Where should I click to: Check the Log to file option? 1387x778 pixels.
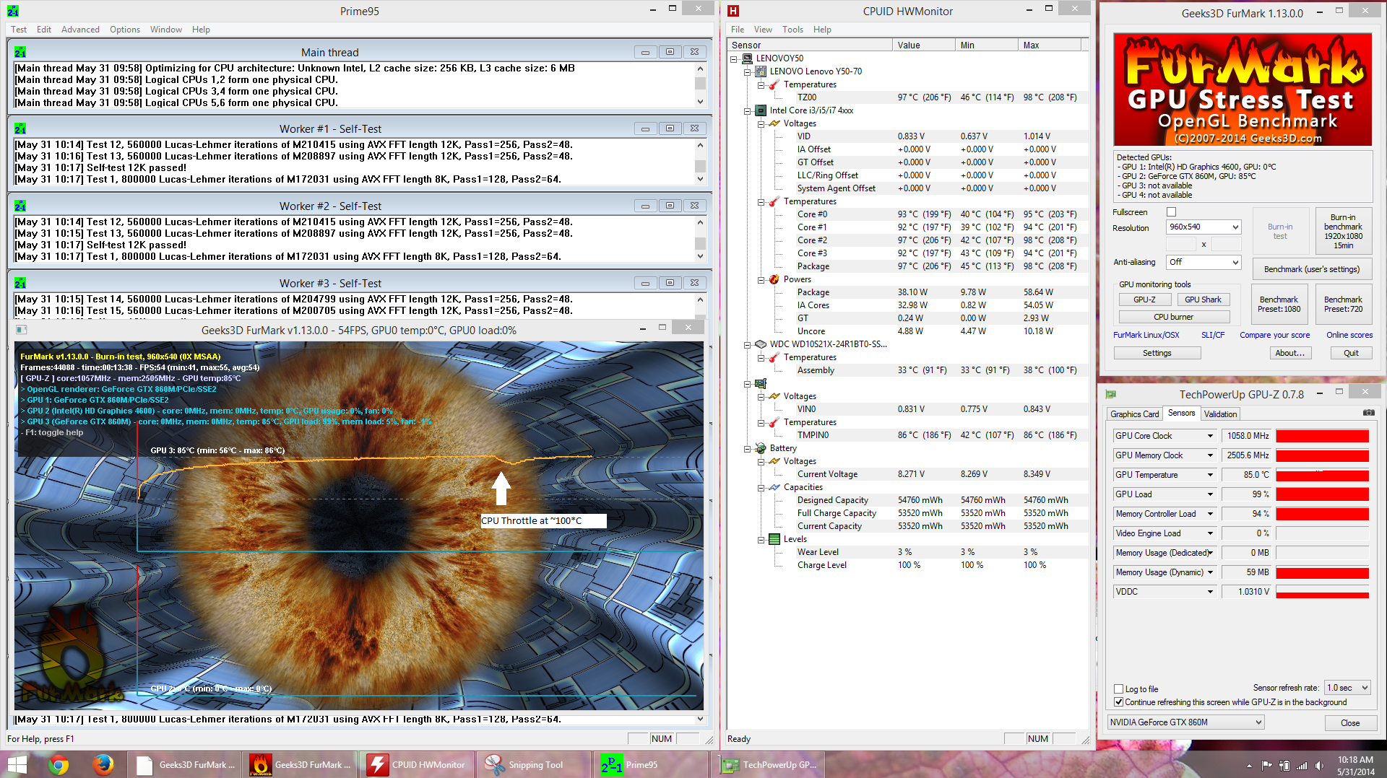(x=1119, y=689)
